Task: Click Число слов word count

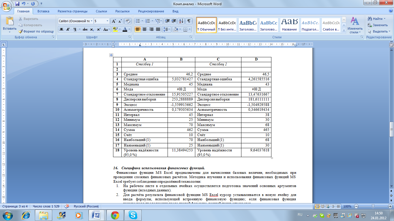Action: coord(46,206)
